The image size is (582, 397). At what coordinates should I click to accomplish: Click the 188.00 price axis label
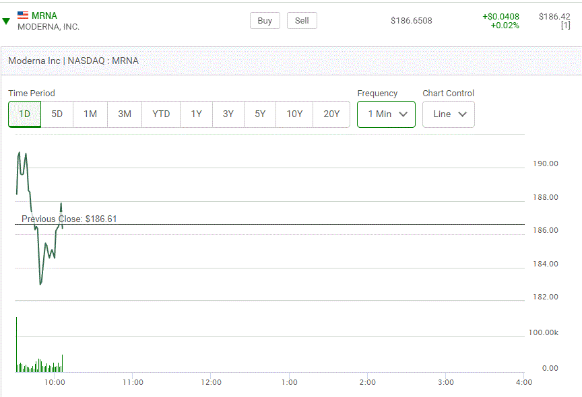[546, 197]
